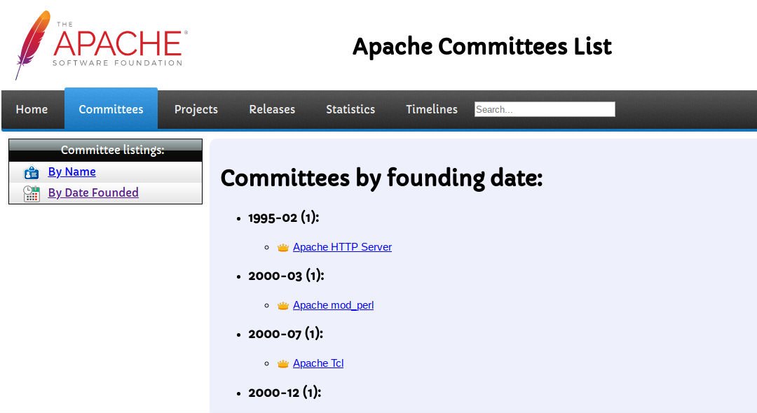Open the Apache HTTP Server link
The width and height of the screenshot is (757, 413).
pyautogui.click(x=342, y=246)
